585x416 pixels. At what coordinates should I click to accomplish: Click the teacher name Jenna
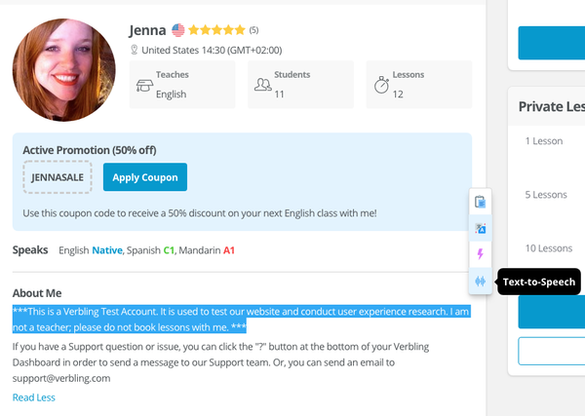tap(147, 30)
